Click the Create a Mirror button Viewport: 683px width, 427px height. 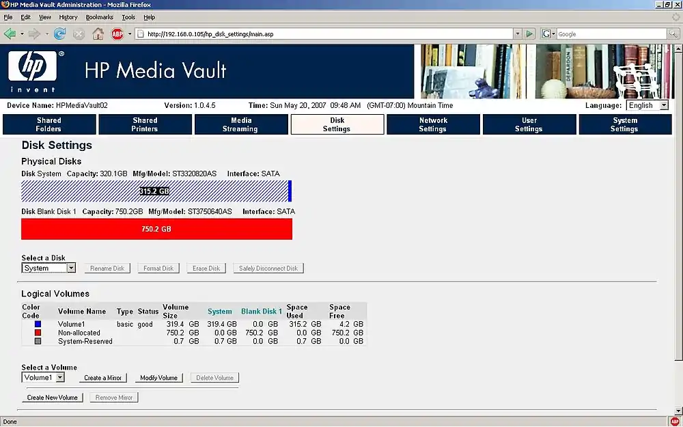coord(102,378)
